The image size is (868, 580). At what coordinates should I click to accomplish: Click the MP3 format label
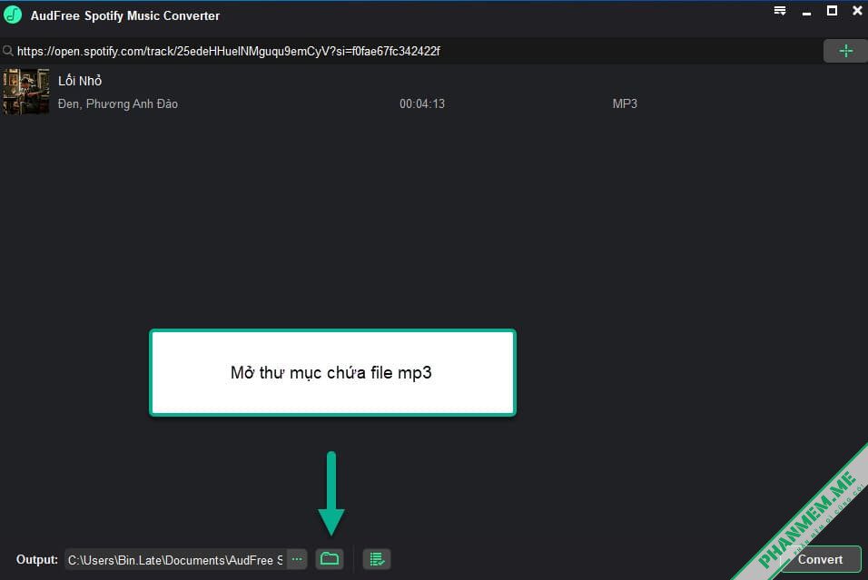pos(625,103)
